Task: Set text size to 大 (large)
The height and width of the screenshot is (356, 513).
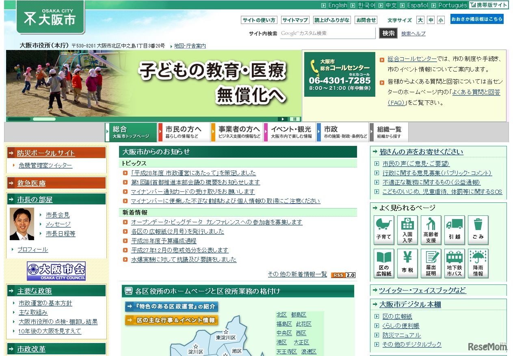Action: pos(420,20)
